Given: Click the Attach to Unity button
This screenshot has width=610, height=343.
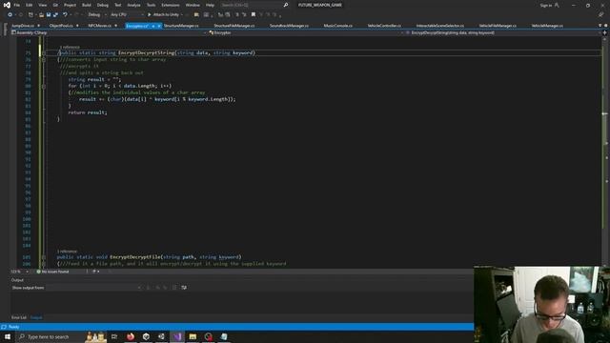Looking at the screenshot, I should [163, 15].
